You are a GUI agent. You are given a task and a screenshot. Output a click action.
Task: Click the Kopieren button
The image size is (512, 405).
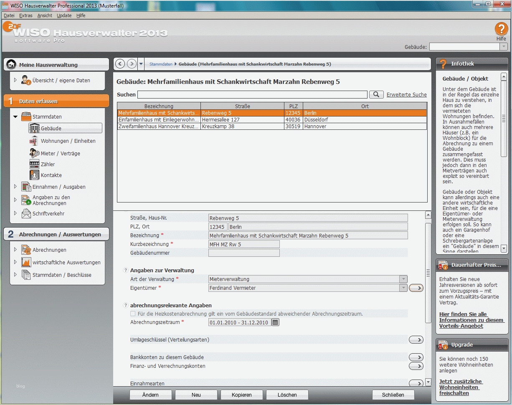click(241, 395)
